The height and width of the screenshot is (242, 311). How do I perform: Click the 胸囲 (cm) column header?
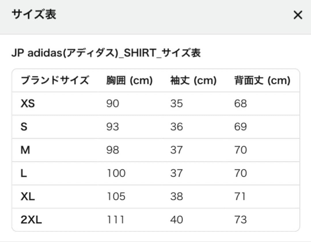(x=129, y=80)
